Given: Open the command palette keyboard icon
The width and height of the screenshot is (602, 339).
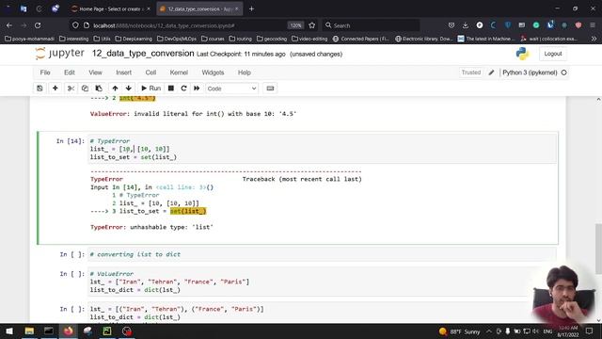Looking at the screenshot, I should click(270, 89).
